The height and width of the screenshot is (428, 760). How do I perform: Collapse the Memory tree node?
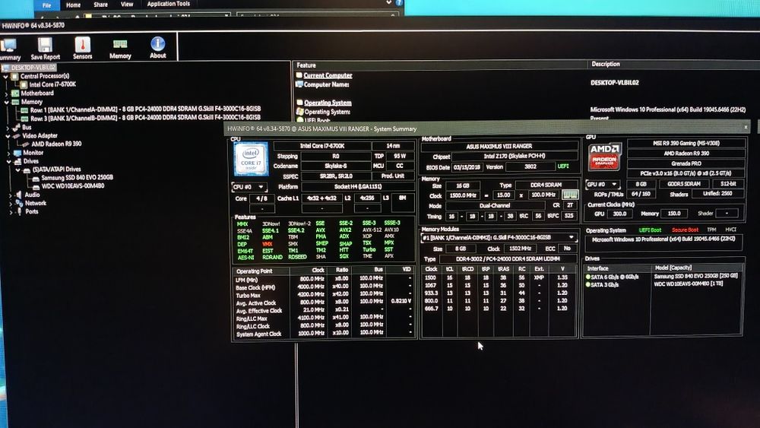[x=6, y=103]
